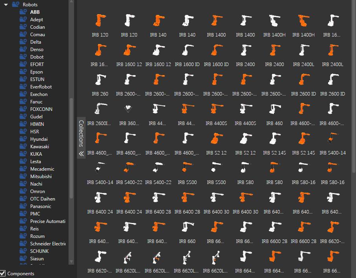The image size is (356, 278).
Task: Choose the Exechon tree entry
Action: click(x=39, y=94)
